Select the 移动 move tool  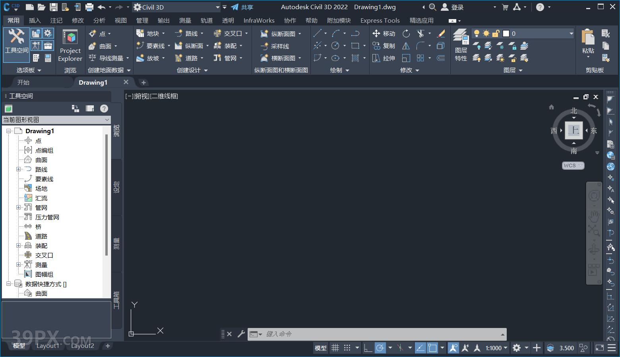coord(384,33)
